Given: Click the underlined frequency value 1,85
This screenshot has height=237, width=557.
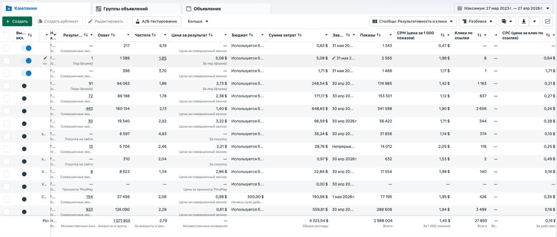Looking at the screenshot, I should [x=163, y=58].
